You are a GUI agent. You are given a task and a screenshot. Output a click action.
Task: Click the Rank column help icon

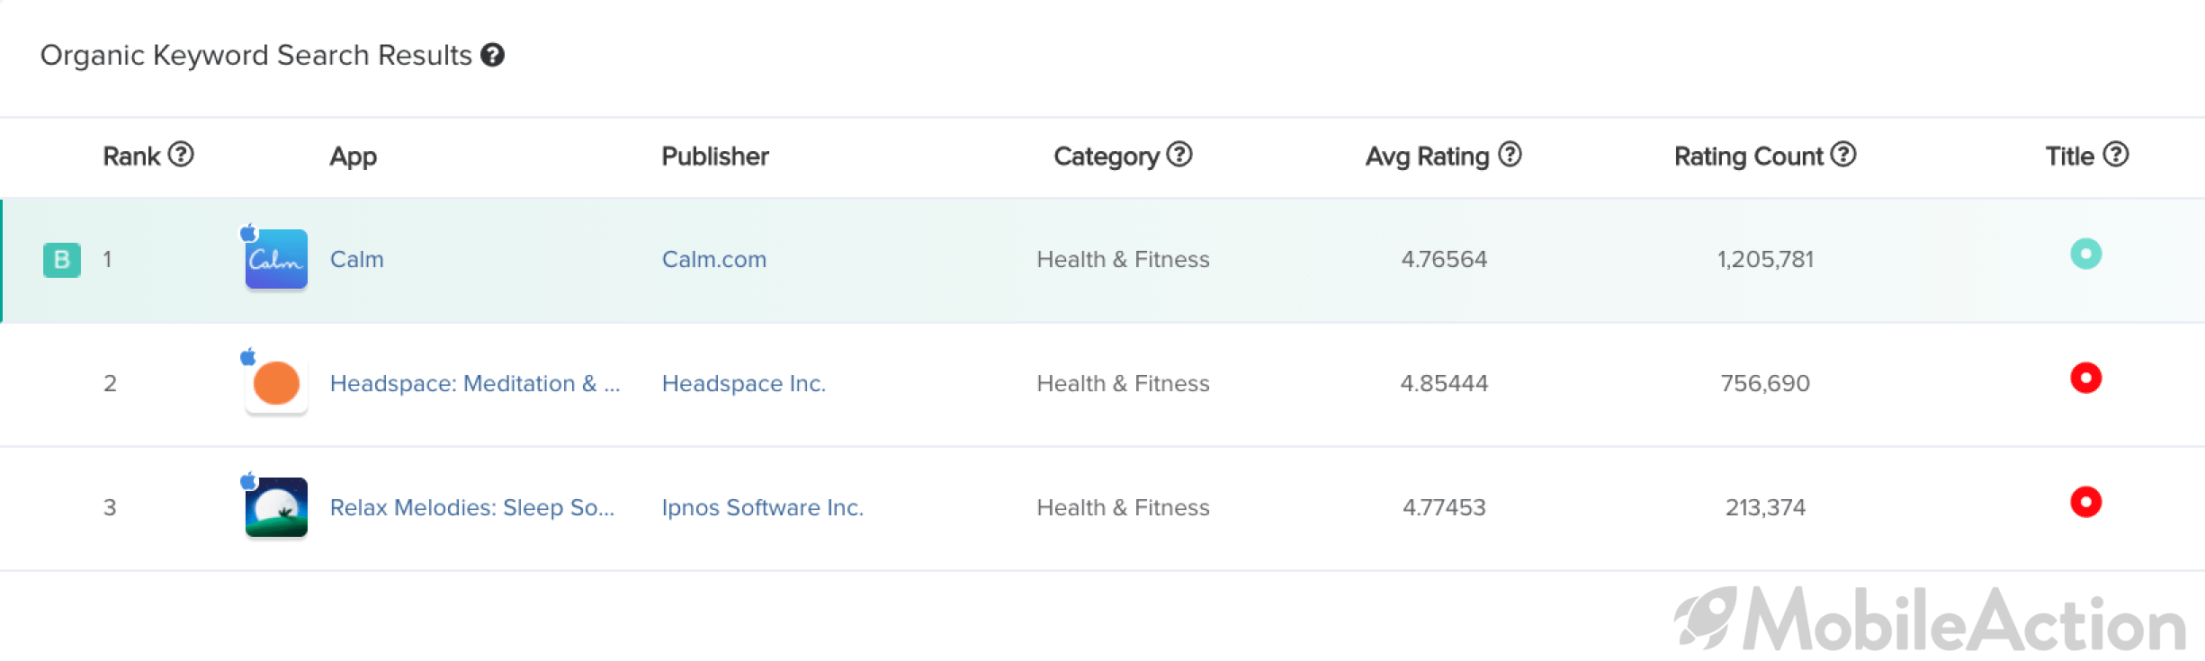[181, 155]
